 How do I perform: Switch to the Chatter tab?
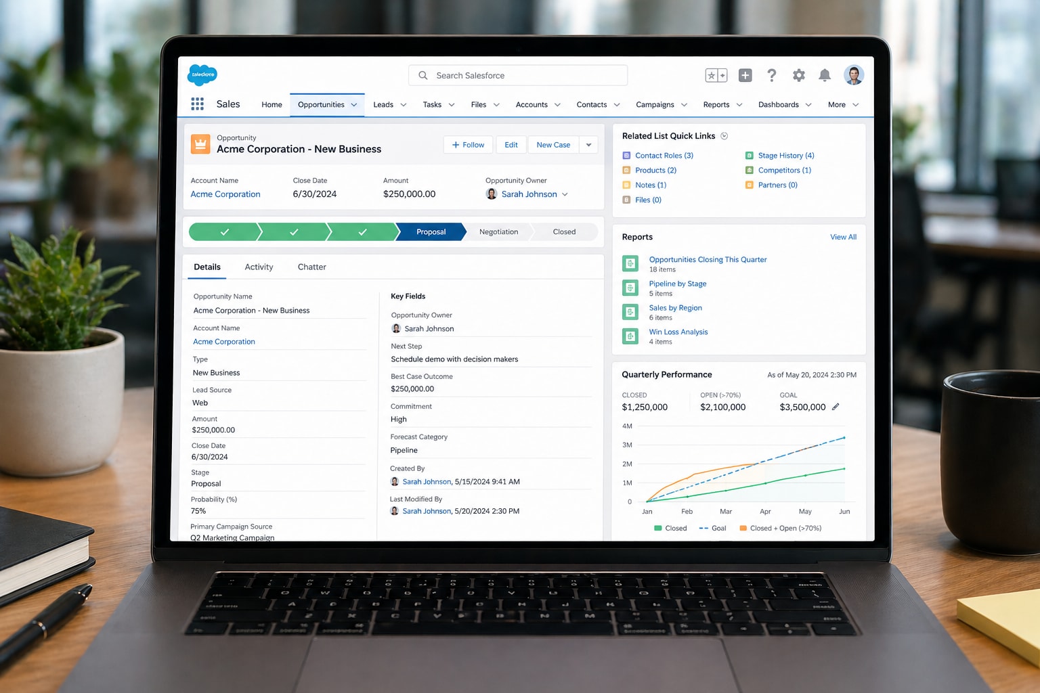point(312,267)
